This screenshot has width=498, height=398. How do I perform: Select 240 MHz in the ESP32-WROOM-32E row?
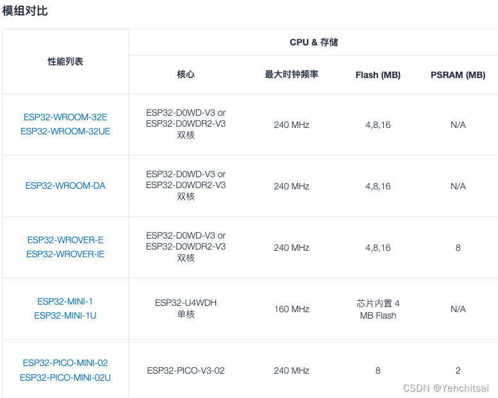[x=292, y=125]
